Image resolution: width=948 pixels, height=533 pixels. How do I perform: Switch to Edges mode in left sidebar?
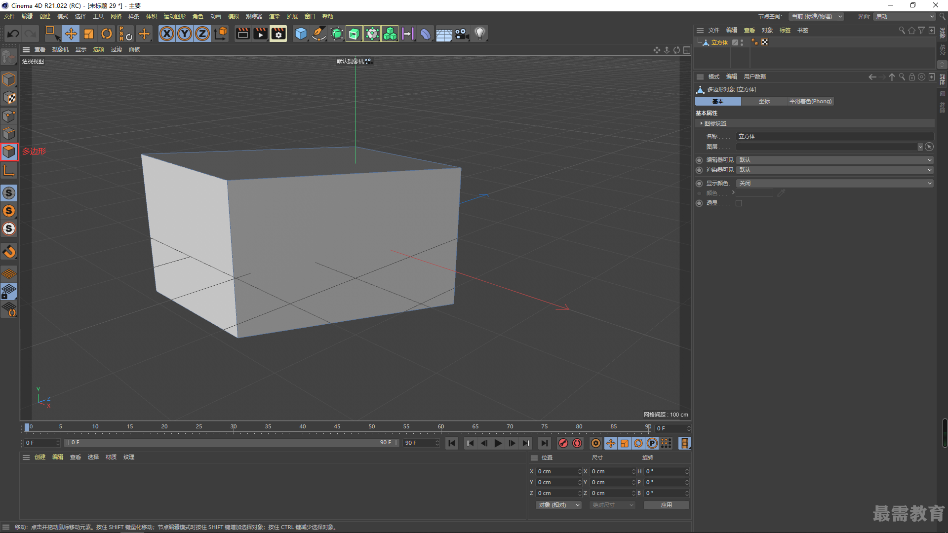(9, 134)
